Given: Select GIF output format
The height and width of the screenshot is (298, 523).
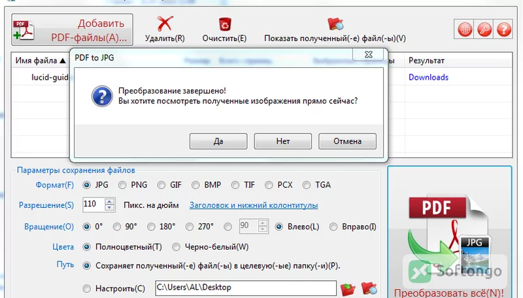Looking at the screenshot, I should pyautogui.click(x=161, y=185).
